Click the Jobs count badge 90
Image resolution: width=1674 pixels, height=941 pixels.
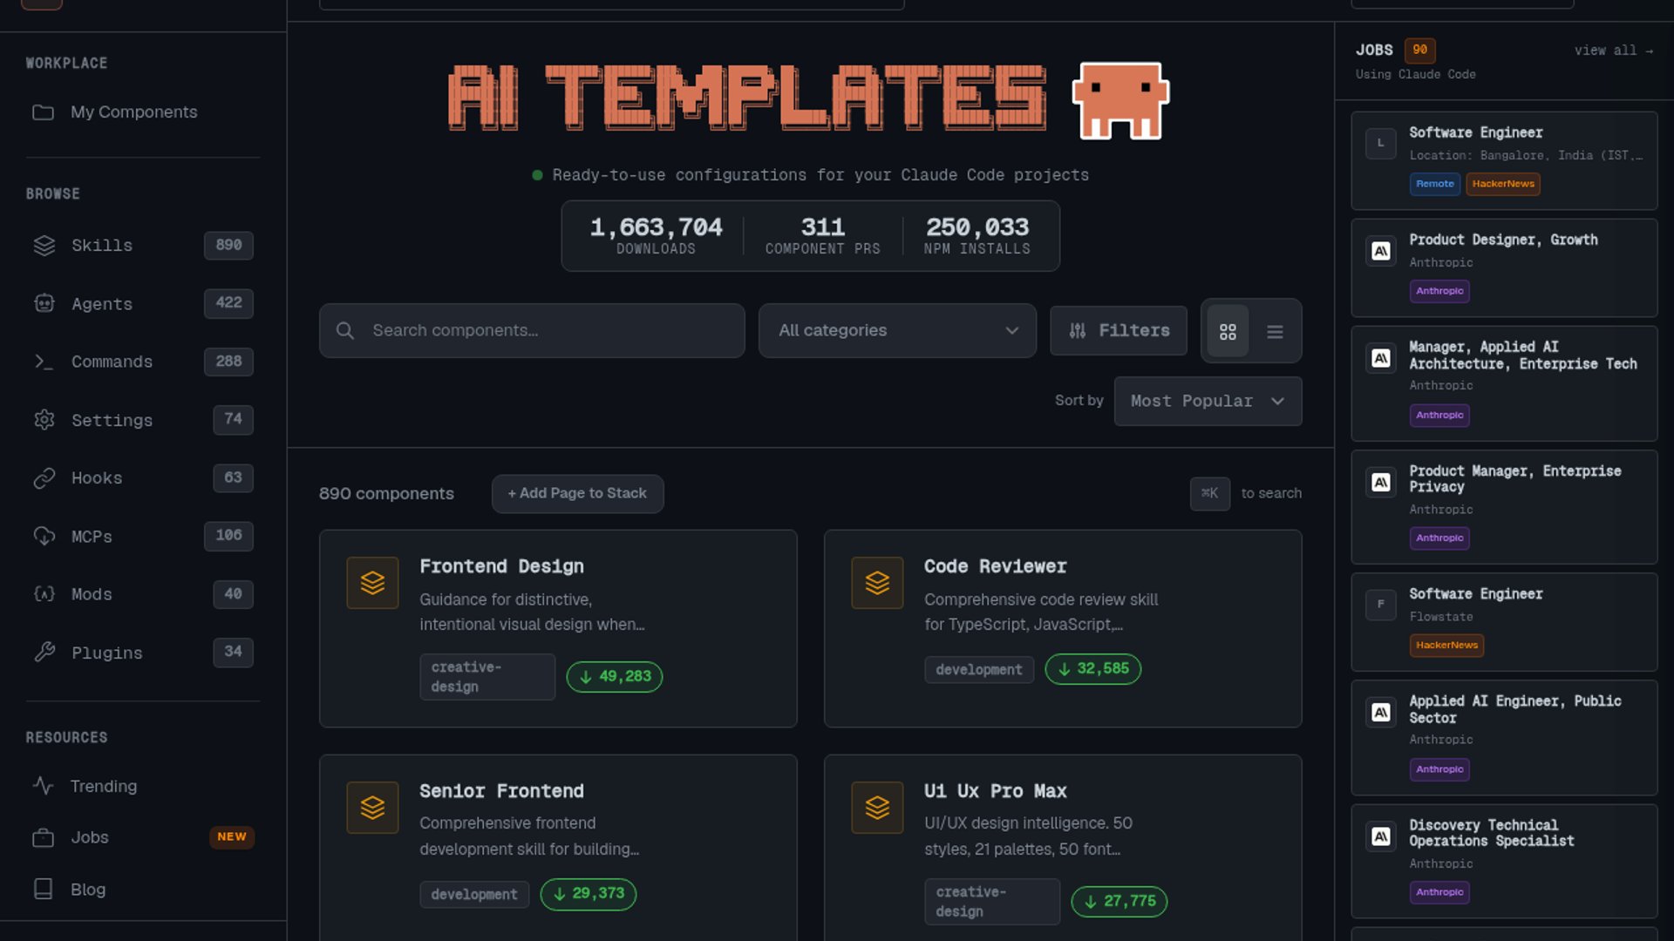coord(1419,51)
